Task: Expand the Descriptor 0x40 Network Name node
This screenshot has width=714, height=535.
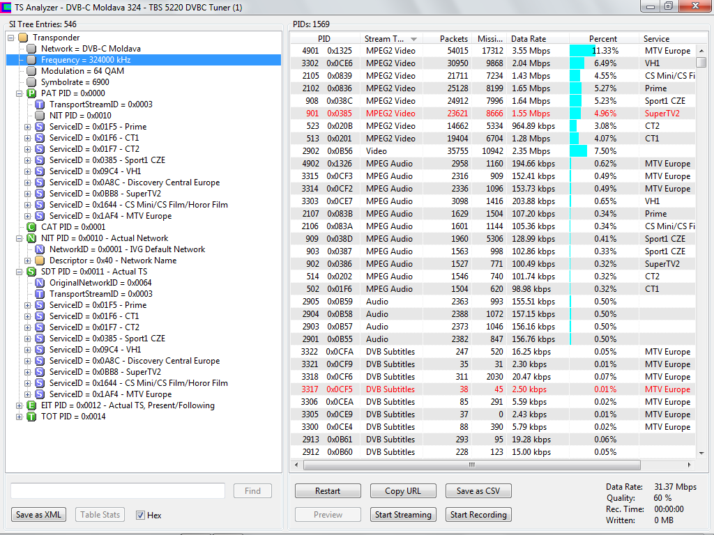Action: [x=27, y=261]
